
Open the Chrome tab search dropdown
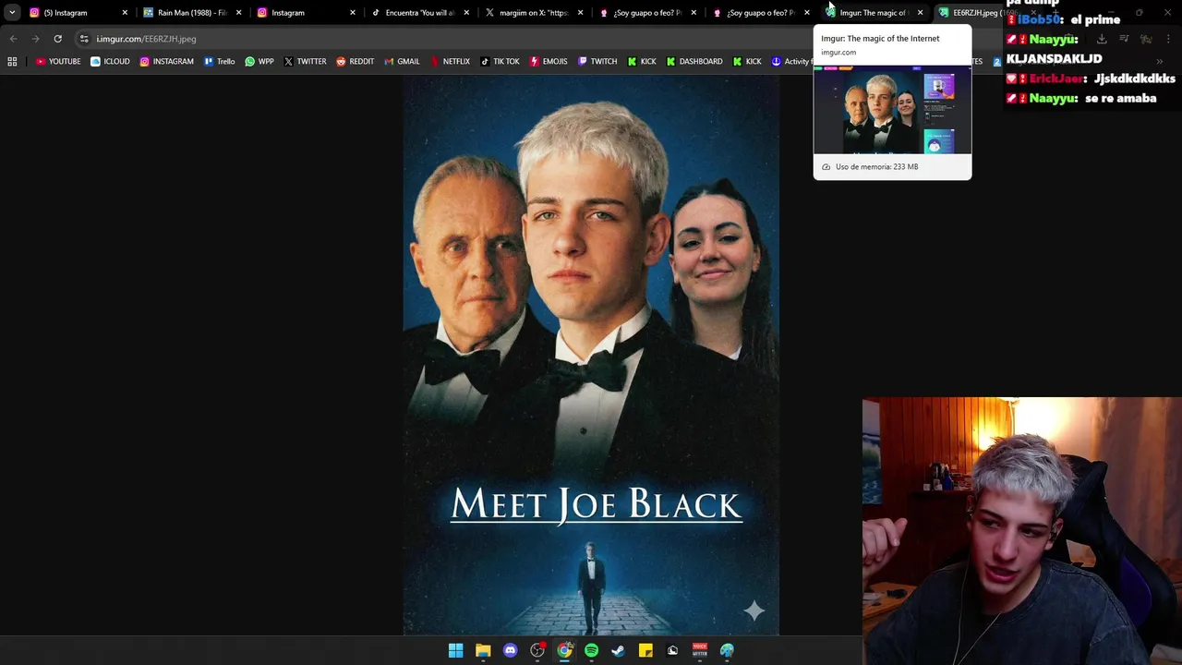click(12, 13)
